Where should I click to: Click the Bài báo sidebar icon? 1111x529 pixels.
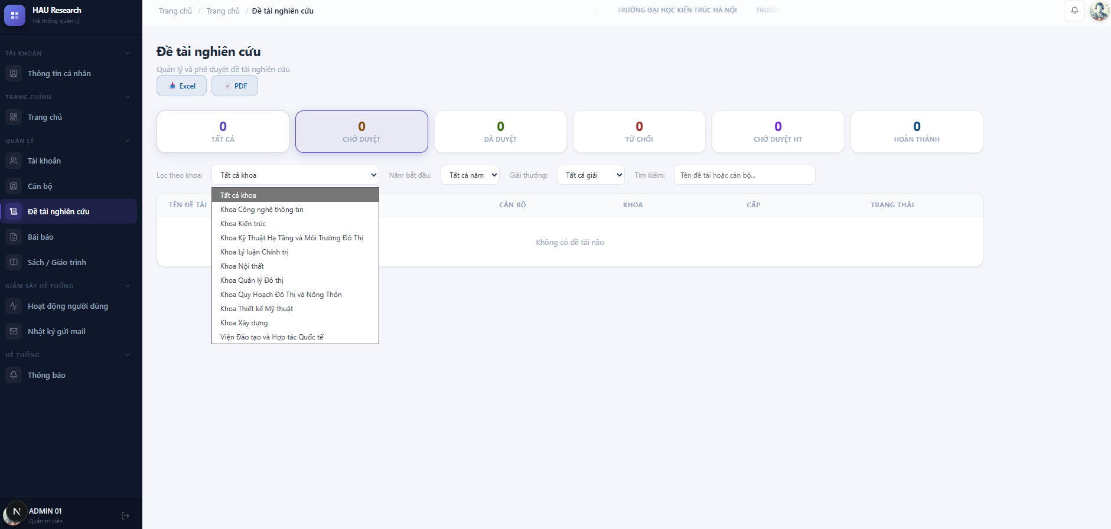(x=14, y=237)
